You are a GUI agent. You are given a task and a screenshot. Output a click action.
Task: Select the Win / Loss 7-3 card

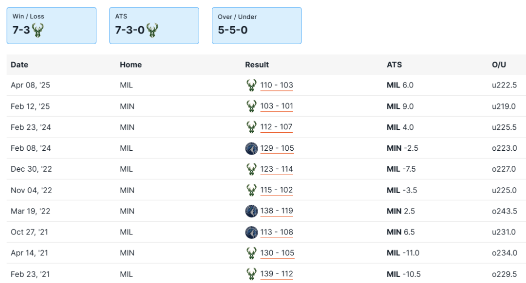coord(51,25)
